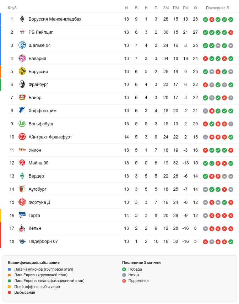Open the Фрайбург team link
This screenshot has width=239, height=304.
pyautogui.click(x=38, y=85)
